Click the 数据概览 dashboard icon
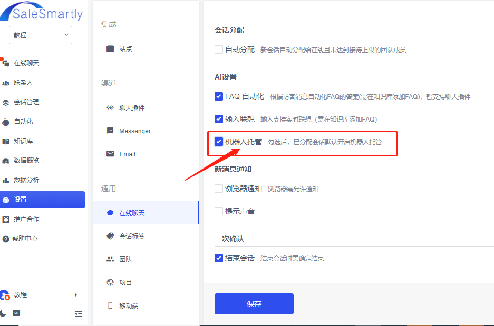The height and width of the screenshot is (326, 494). pyautogui.click(x=6, y=161)
